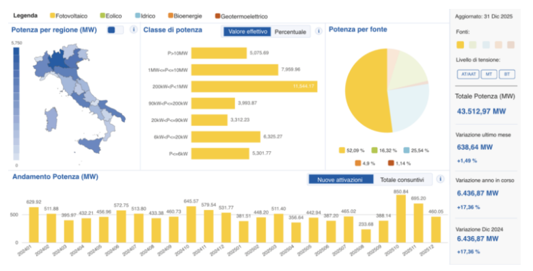The width and height of the screenshot is (533, 271).
Task: Click last month variation 638,64 MW
Action: pyautogui.click(x=474, y=147)
